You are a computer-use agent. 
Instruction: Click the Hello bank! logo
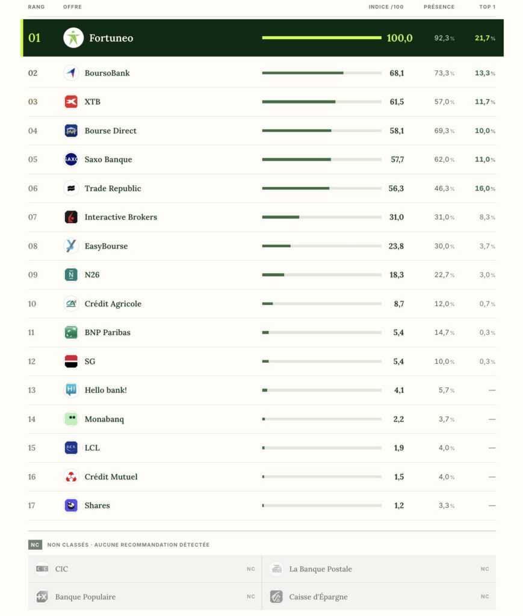pos(71,390)
